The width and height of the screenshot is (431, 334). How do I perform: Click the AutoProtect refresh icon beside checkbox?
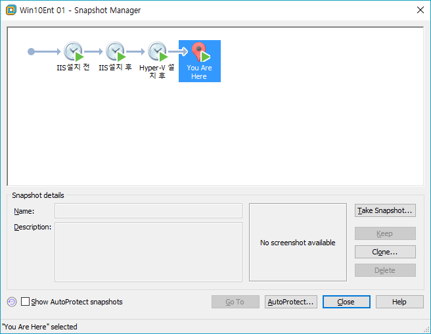[x=12, y=302]
